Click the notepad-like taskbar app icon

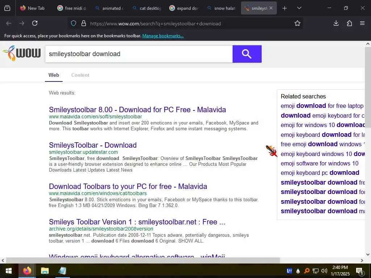pos(62,271)
